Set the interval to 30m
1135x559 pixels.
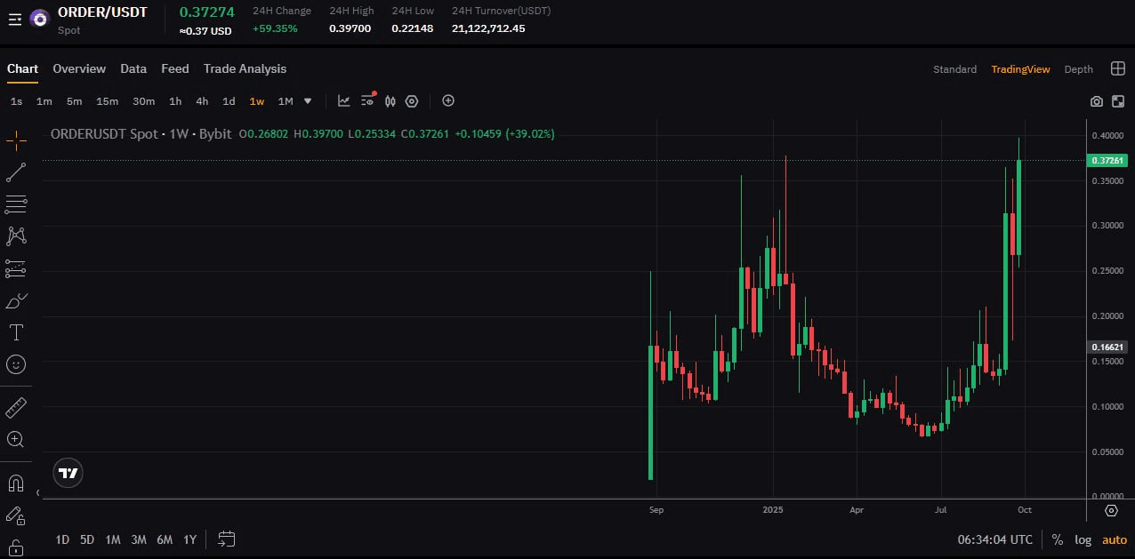[x=143, y=101]
